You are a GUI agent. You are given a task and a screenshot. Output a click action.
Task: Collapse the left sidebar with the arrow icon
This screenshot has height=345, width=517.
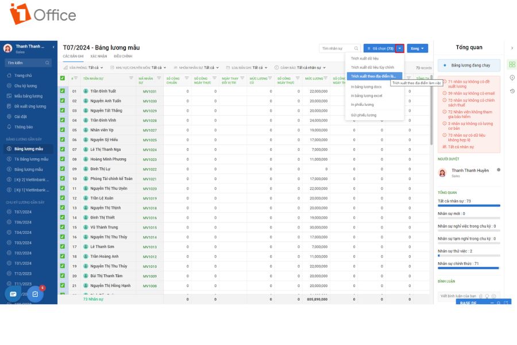pos(53,47)
